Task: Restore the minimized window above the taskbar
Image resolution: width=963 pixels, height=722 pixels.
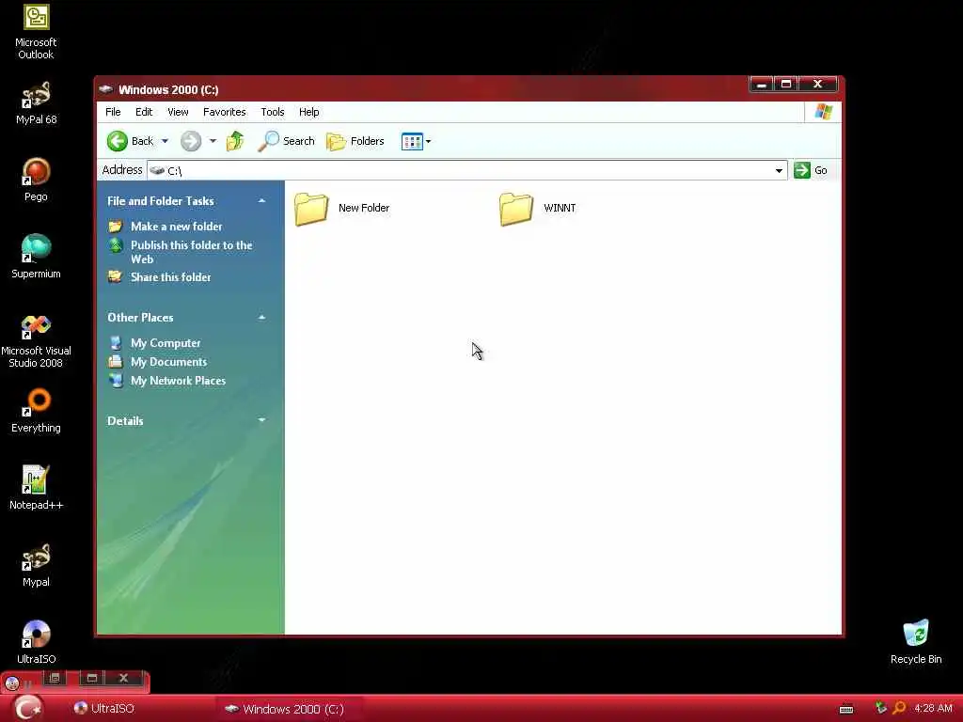Action: pyautogui.click(x=55, y=678)
